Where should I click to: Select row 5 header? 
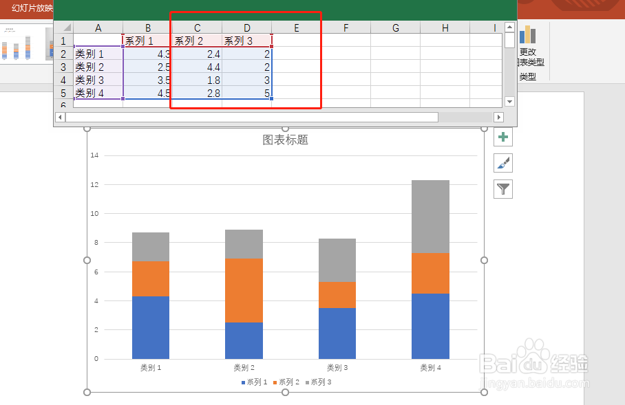pos(63,94)
